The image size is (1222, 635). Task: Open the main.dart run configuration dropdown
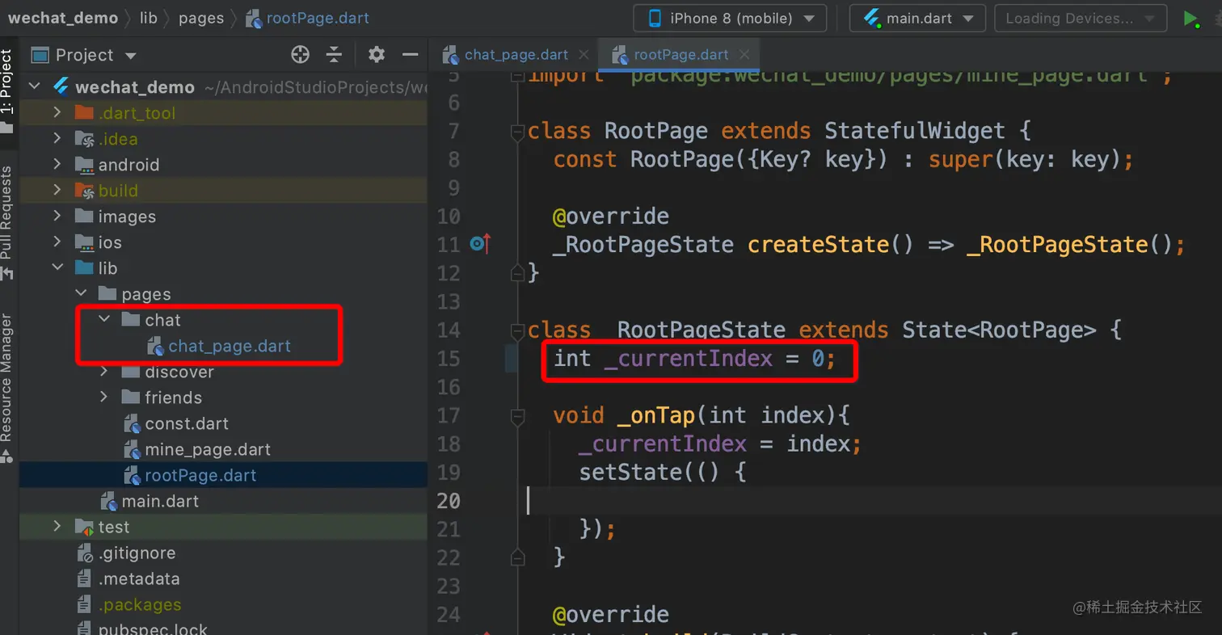(917, 19)
